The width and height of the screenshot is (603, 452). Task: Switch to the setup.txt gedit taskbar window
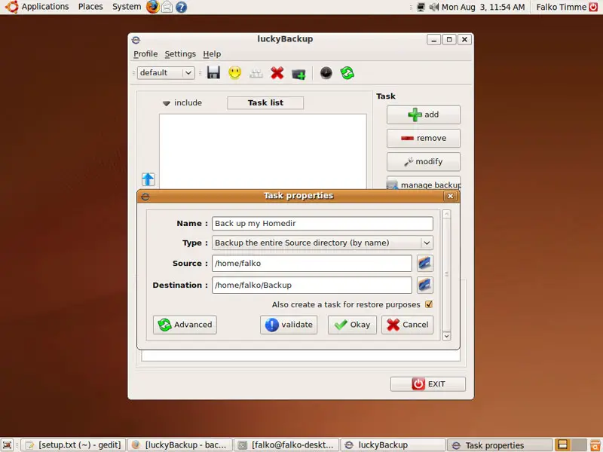(x=73, y=445)
